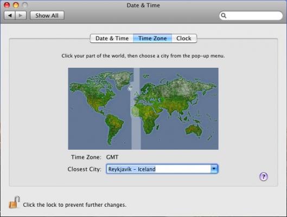This screenshot has height=217, width=287.
Task: Click the back navigation arrow
Action: click(10, 16)
